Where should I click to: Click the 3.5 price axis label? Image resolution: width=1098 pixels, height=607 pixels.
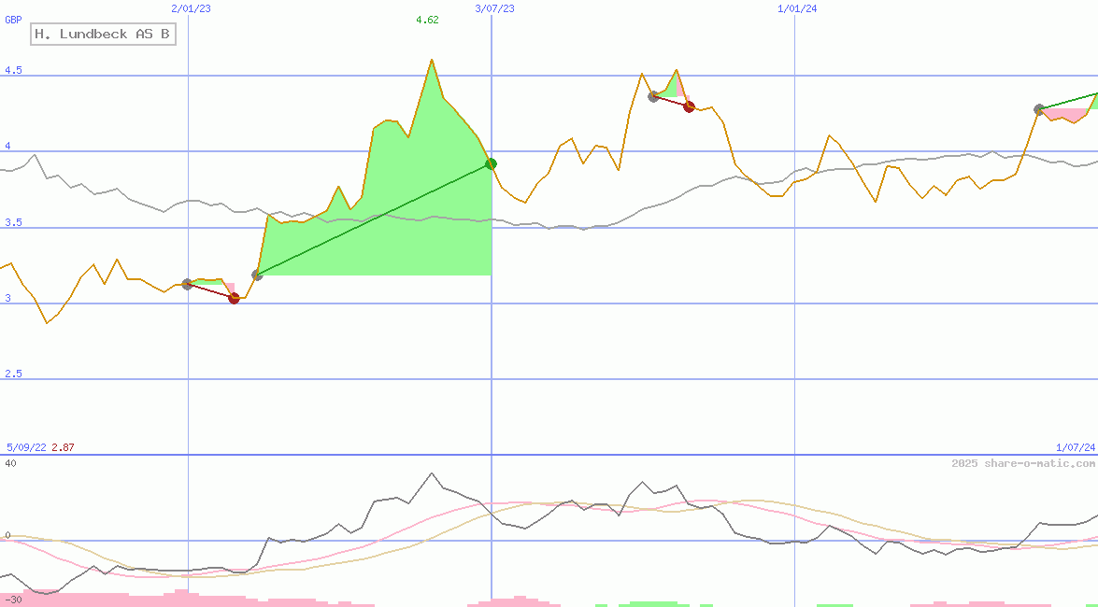click(13, 222)
